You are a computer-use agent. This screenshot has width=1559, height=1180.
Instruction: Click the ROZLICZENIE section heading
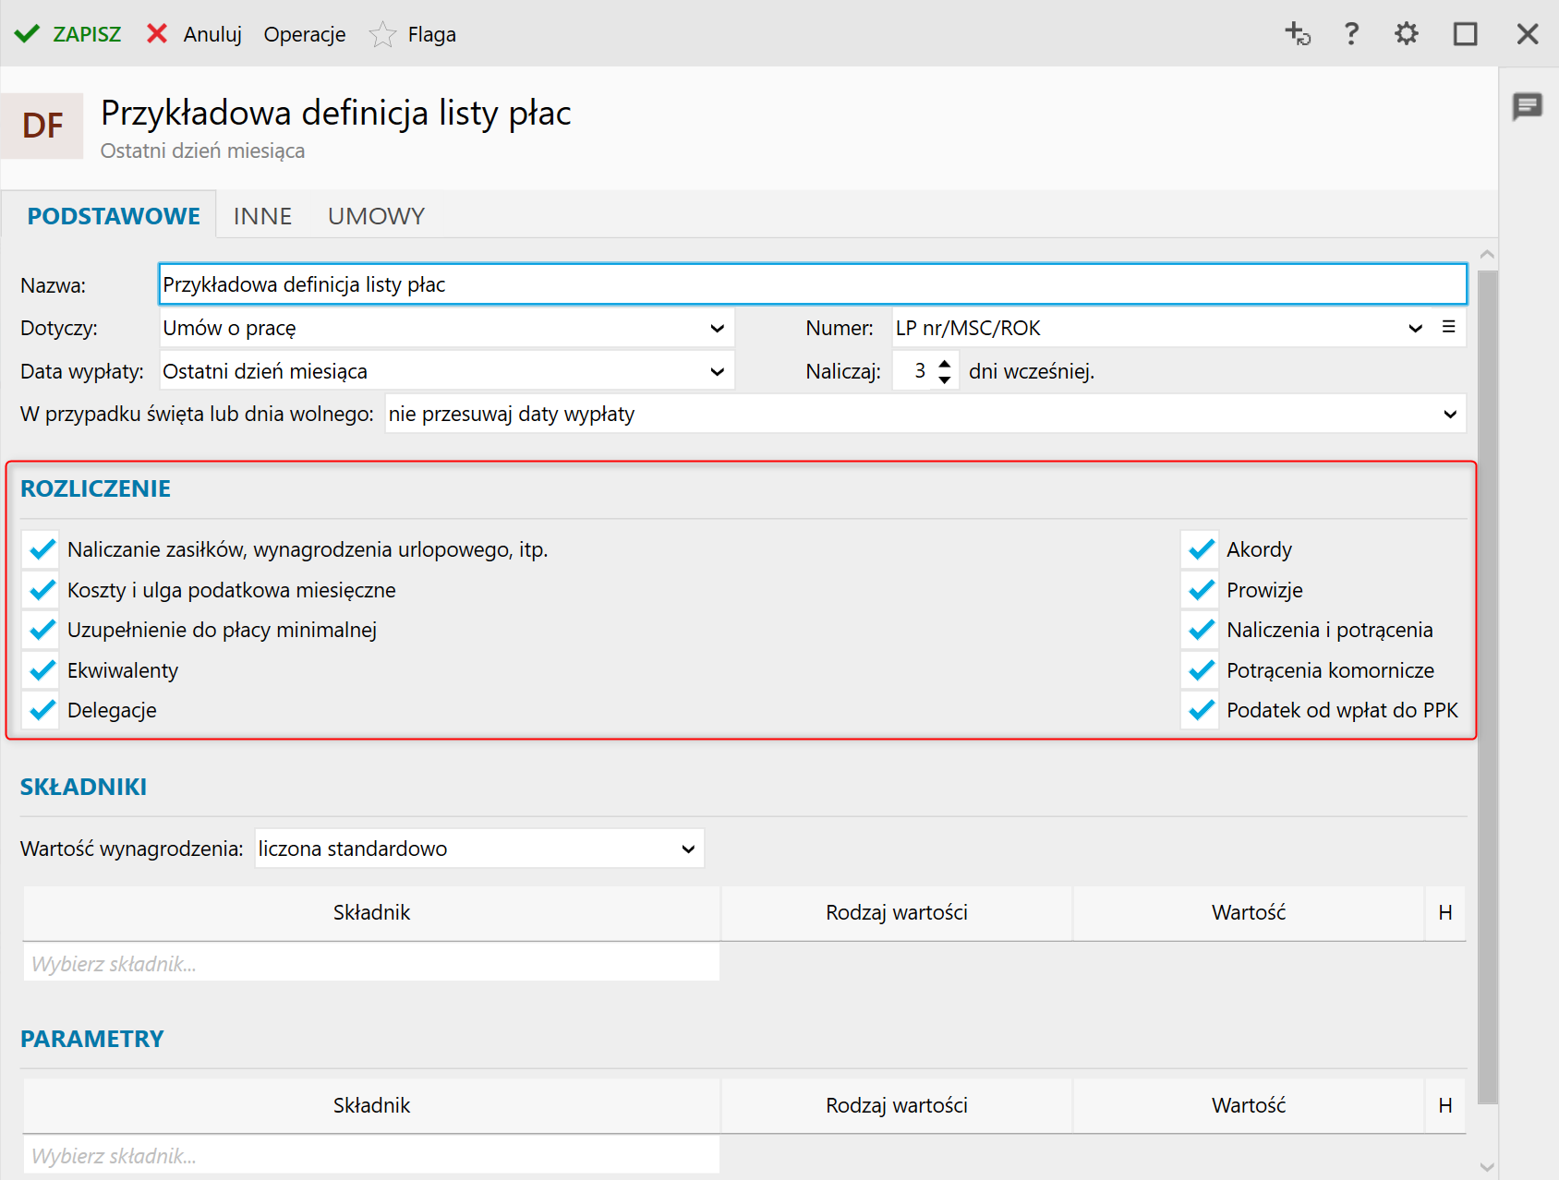click(x=96, y=488)
